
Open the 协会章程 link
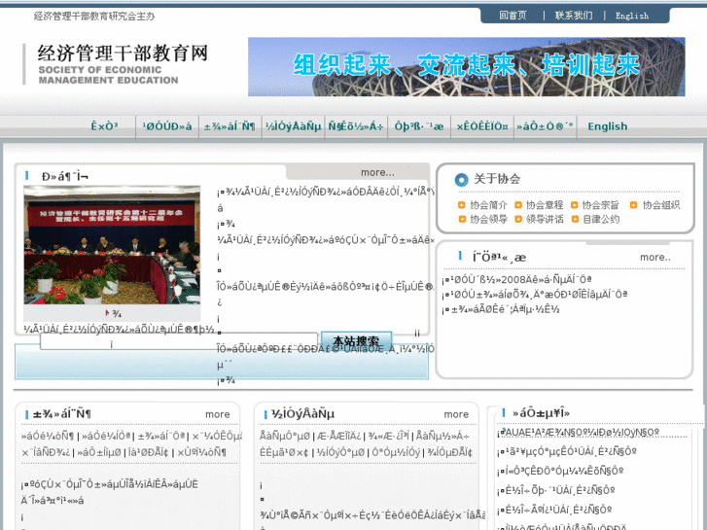[x=545, y=205]
